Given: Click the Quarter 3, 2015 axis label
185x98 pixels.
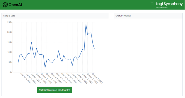Looking at the screenshot, I should [46, 78].
